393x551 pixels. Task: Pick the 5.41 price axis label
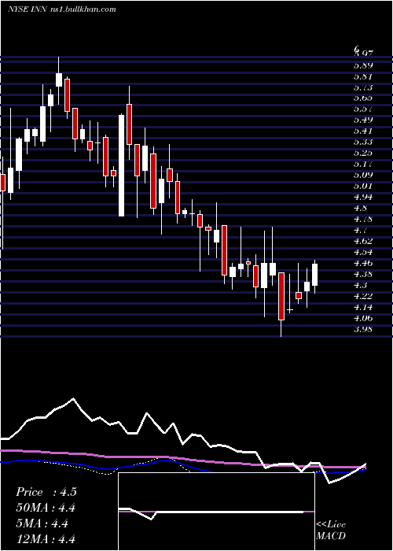coord(363,131)
